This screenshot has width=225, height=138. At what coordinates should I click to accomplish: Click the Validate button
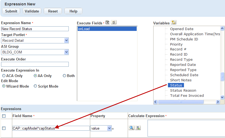point(32,11)
